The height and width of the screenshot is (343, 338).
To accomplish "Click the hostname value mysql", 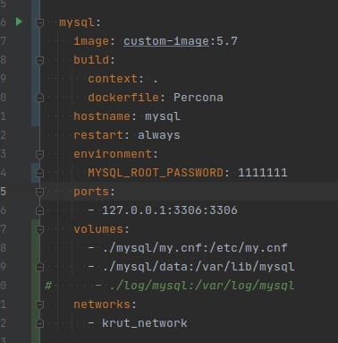I will [x=163, y=116].
